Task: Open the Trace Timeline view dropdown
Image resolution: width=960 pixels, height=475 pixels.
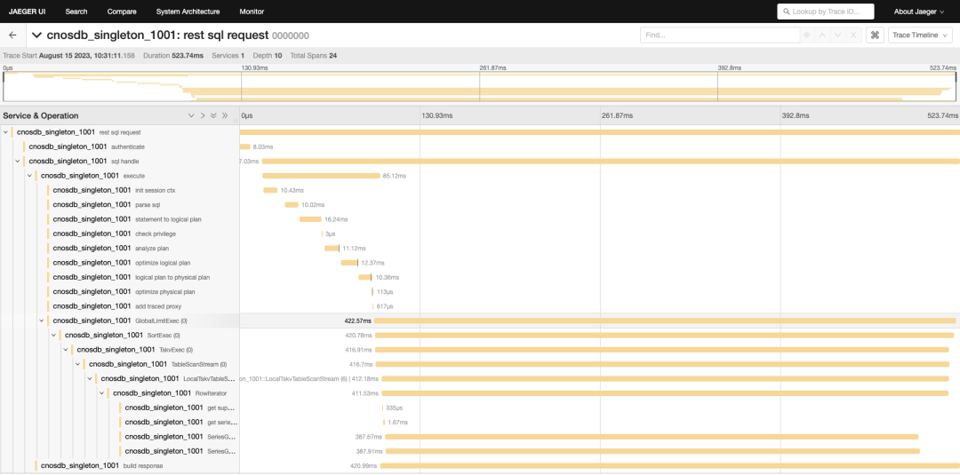Action: click(920, 36)
